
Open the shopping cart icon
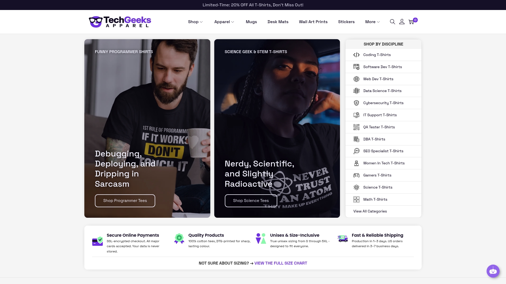click(x=411, y=22)
